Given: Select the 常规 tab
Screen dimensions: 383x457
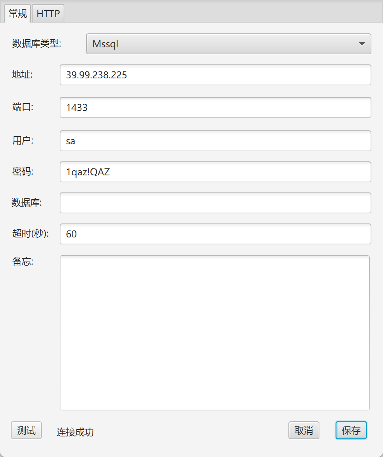Looking at the screenshot, I should coord(18,14).
